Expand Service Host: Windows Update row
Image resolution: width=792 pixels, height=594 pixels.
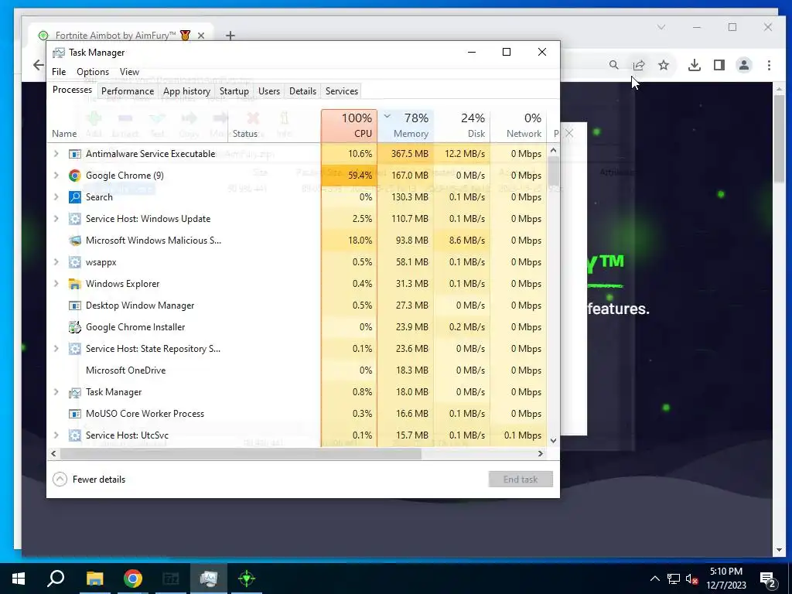tap(56, 219)
